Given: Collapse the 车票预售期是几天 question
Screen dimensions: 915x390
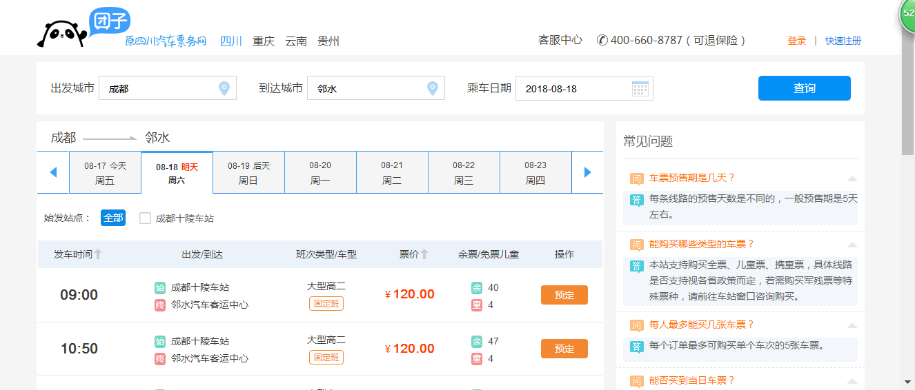Looking at the screenshot, I should pos(852,178).
